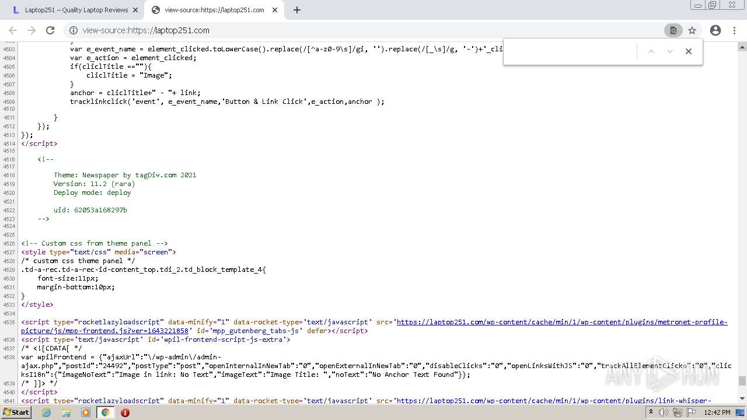The width and height of the screenshot is (747, 420).
Task: Launch Internet Explorer from taskbar
Action: [x=47, y=412]
